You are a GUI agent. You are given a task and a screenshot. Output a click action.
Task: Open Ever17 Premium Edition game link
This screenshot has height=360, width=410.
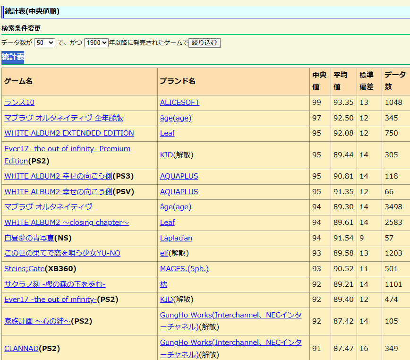click(x=67, y=149)
